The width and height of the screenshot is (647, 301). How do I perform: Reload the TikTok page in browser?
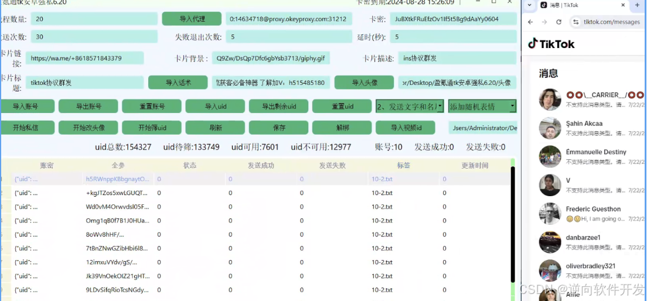click(559, 22)
